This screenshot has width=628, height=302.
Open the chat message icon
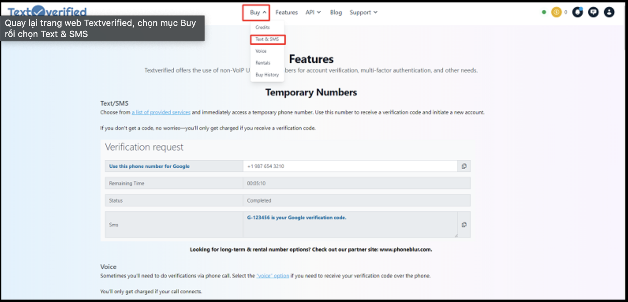tap(593, 12)
